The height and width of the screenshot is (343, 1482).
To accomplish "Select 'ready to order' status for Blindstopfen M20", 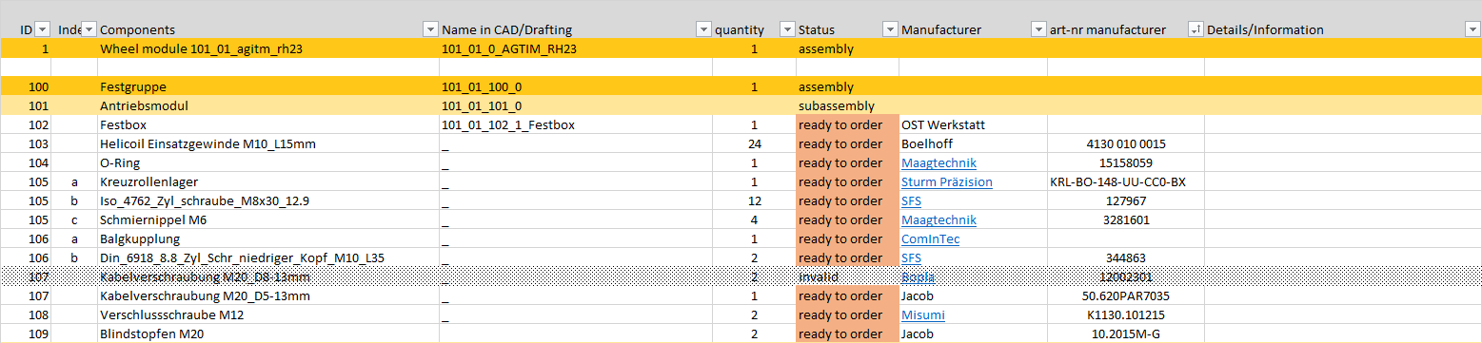I will coord(847,333).
